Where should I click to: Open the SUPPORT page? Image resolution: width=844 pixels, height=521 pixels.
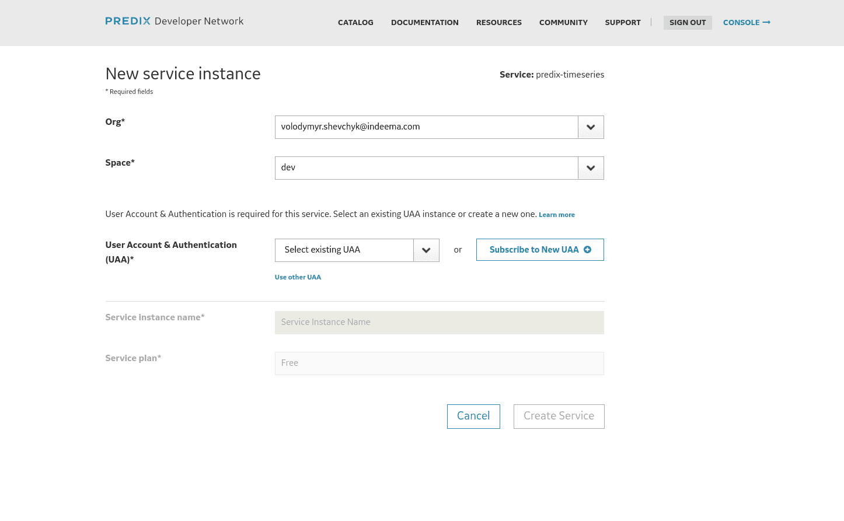pyautogui.click(x=623, y=23)
